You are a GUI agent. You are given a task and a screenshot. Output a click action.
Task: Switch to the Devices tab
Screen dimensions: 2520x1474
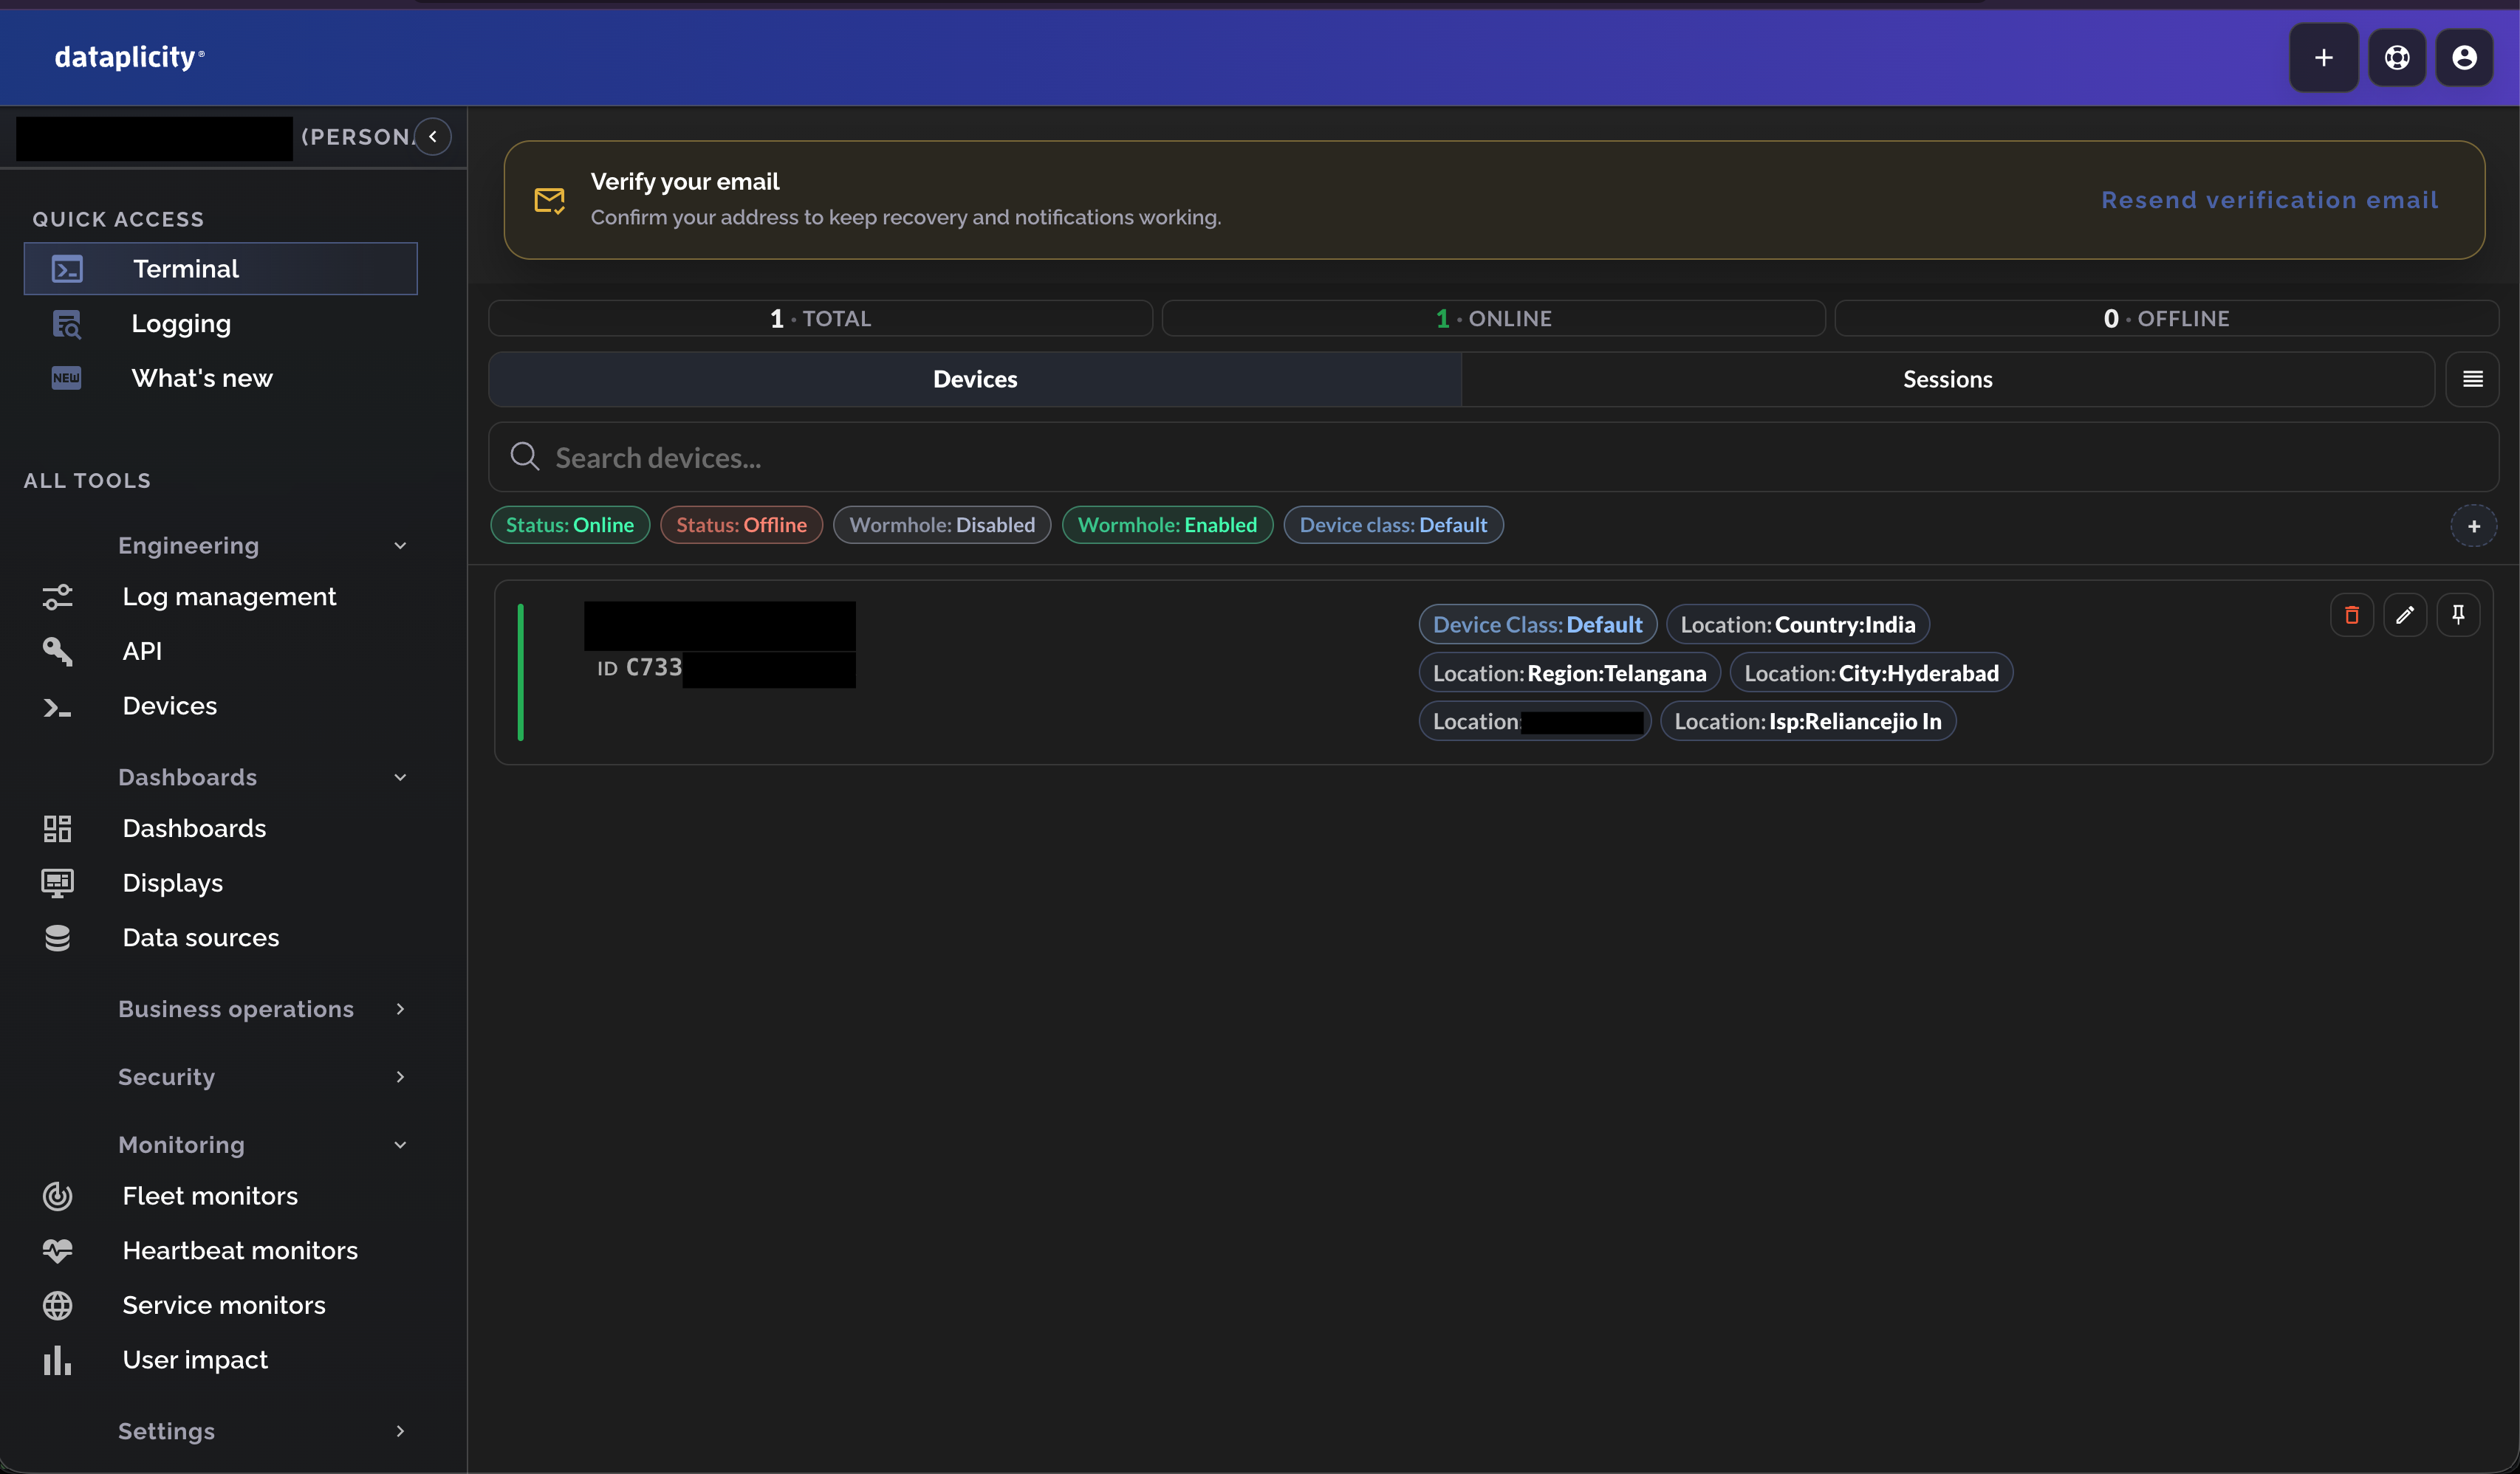click(975, 379)
